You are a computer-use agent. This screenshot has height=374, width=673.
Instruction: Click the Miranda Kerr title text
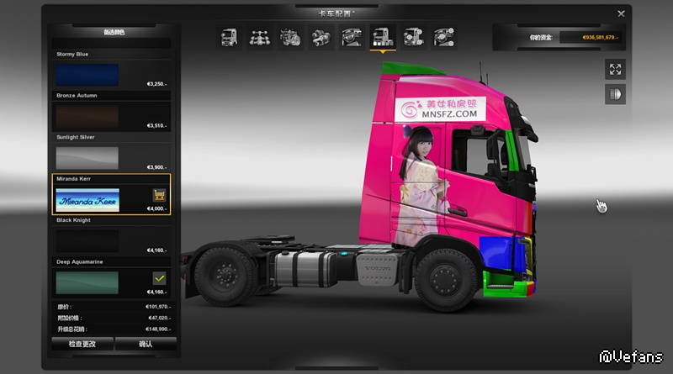(73, 178)
